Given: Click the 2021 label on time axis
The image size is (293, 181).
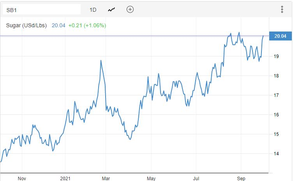Looking at the screenshot, I should [x=65, y=178].
